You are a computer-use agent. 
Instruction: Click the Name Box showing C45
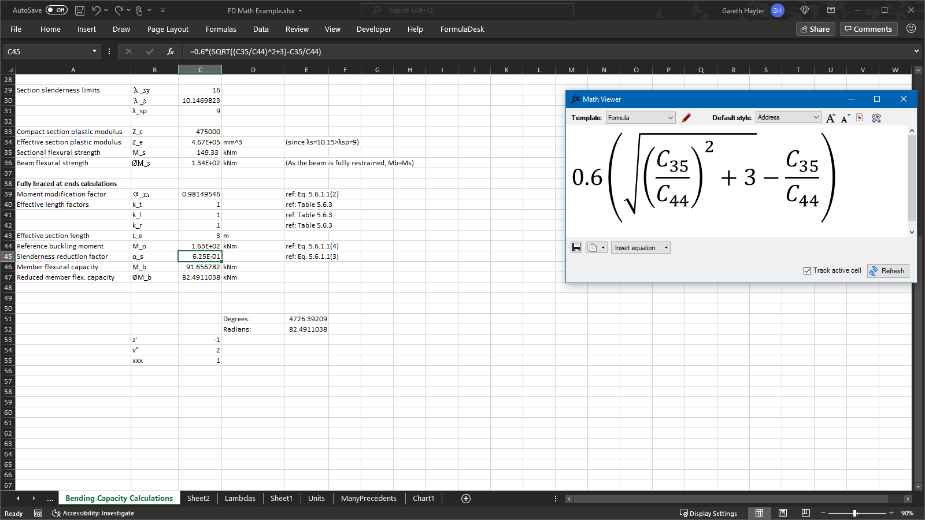pyautogui.click(x=46, y=51)
